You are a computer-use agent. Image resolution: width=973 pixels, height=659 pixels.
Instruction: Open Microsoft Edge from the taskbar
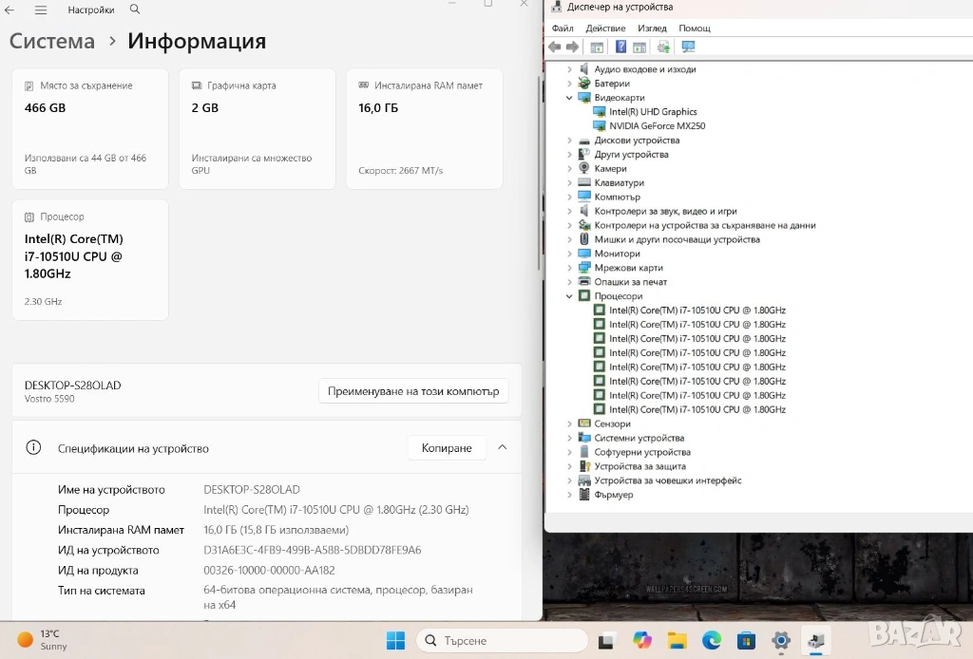click(x=711, y=641)
